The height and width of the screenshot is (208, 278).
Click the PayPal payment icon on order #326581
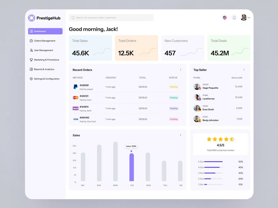tap(76, 87)
